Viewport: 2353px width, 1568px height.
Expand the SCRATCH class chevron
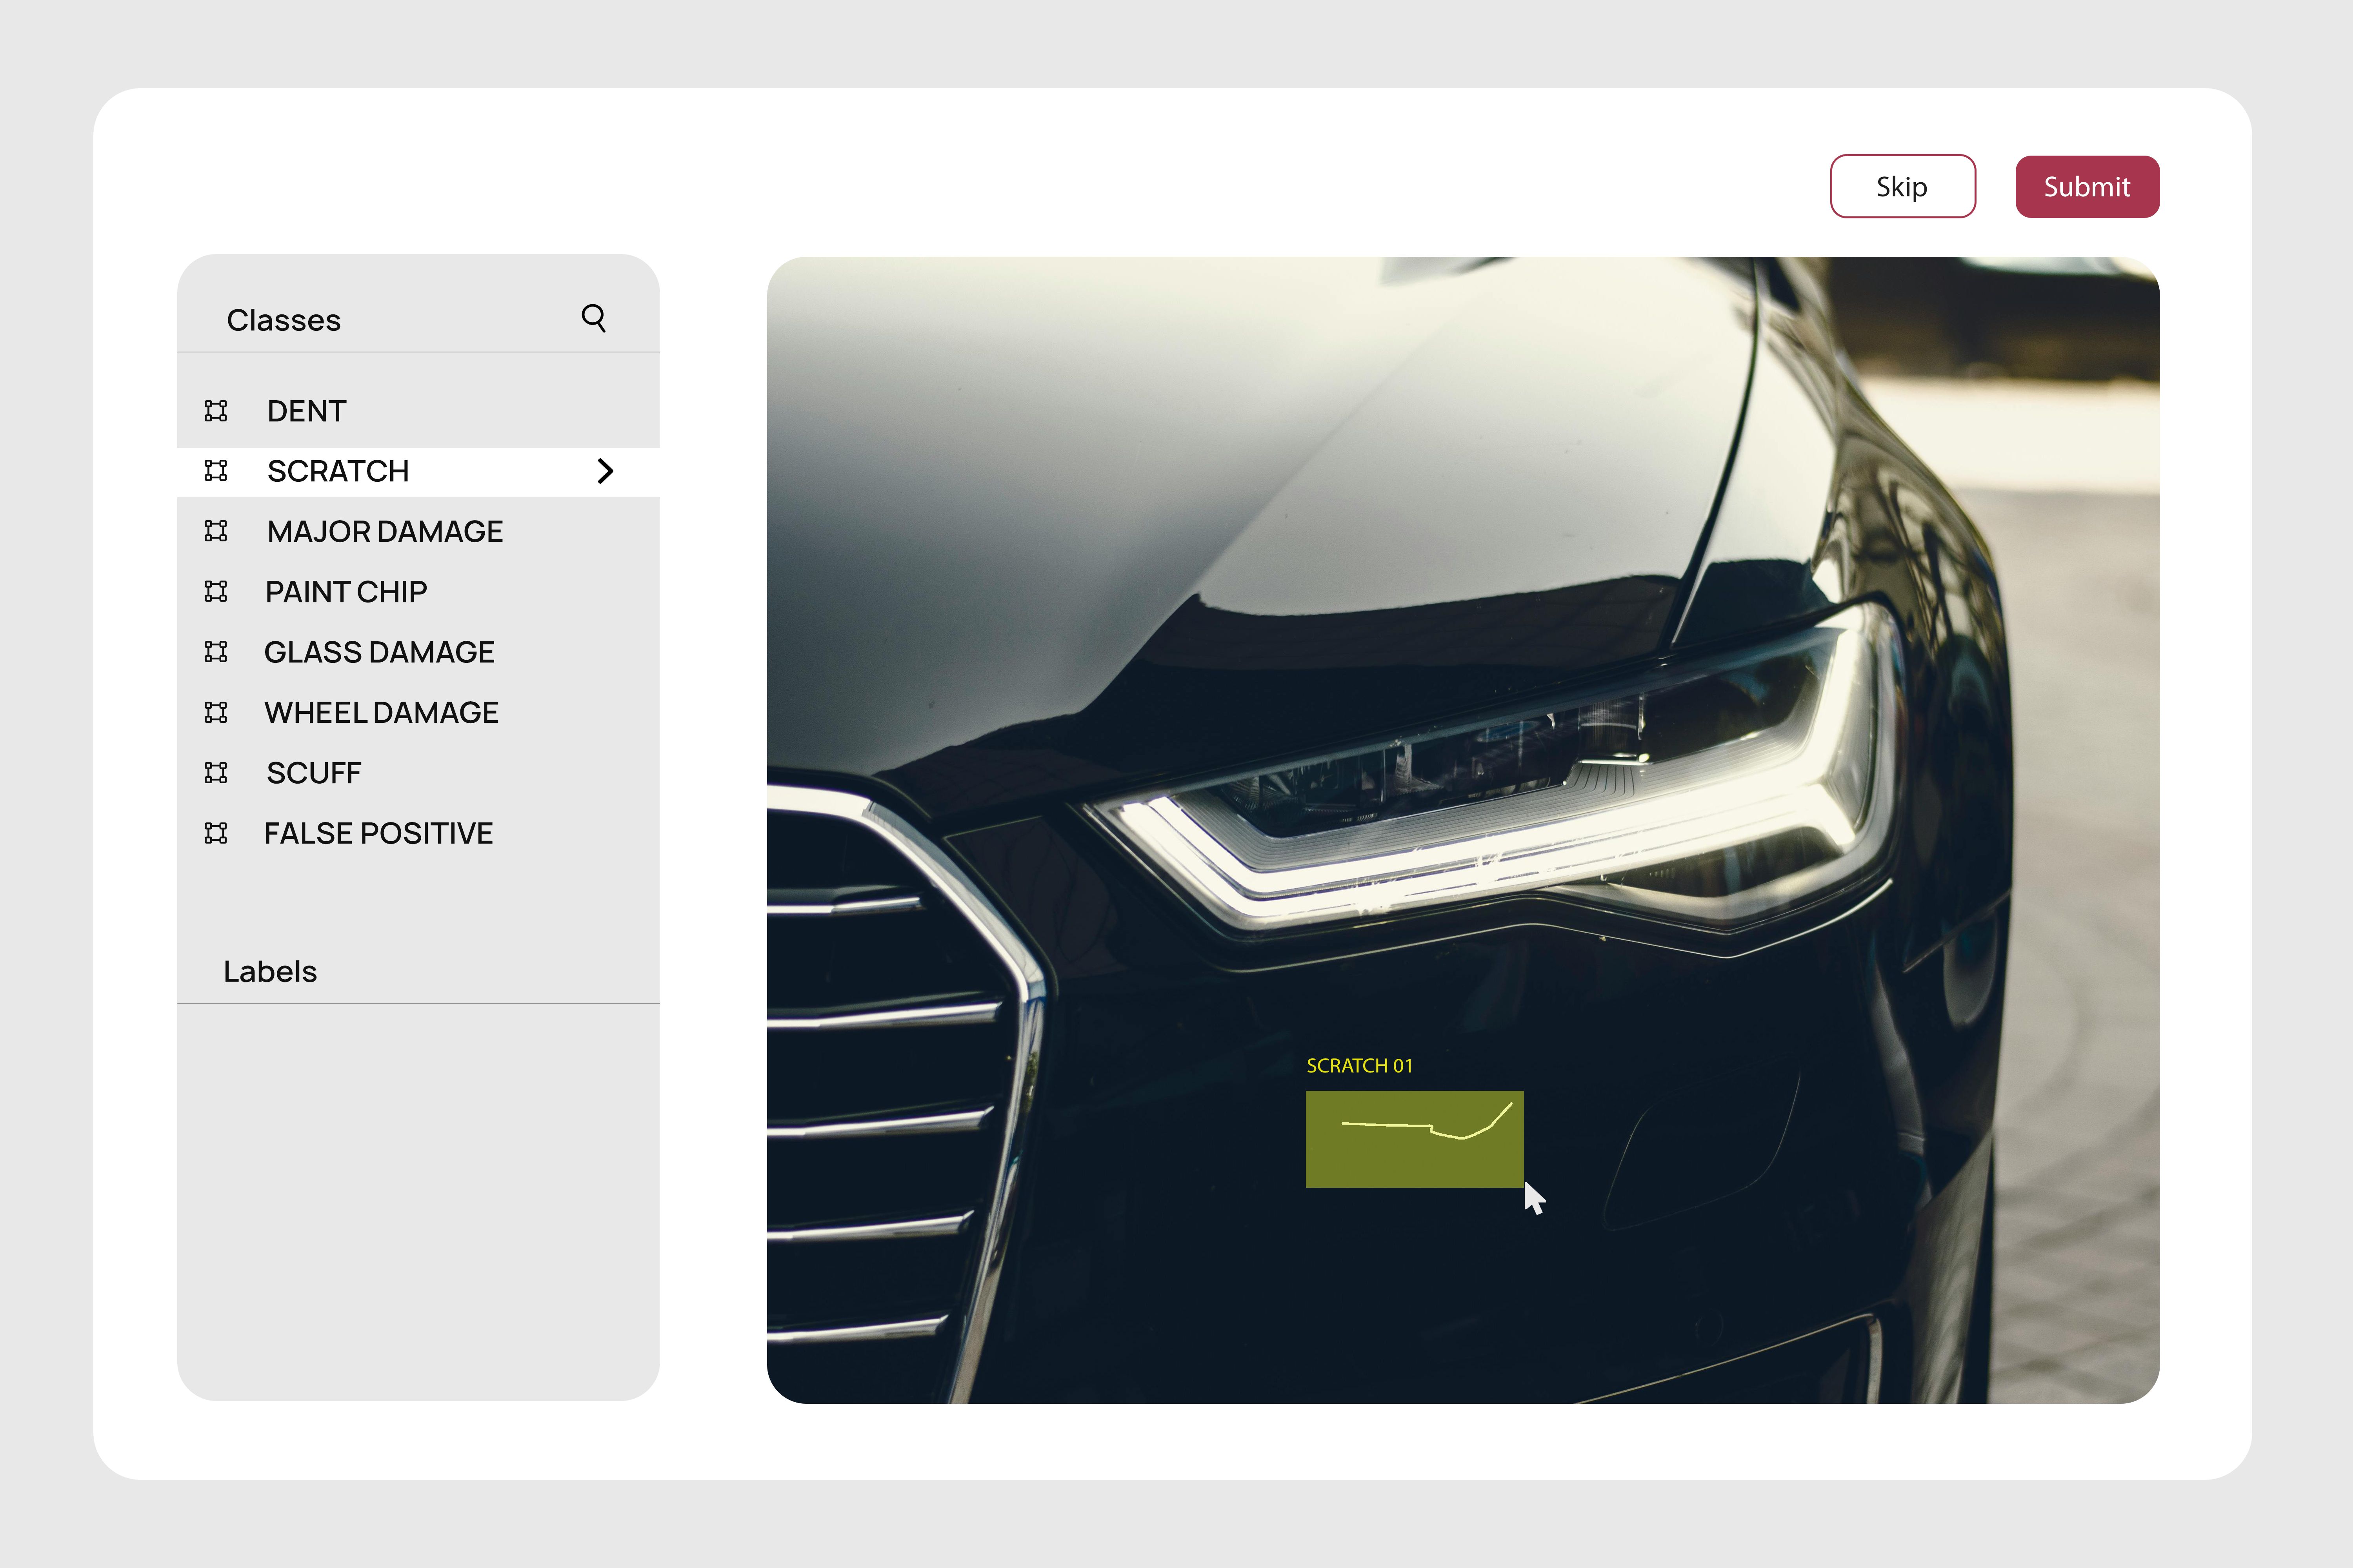click(x=604, y=471)
